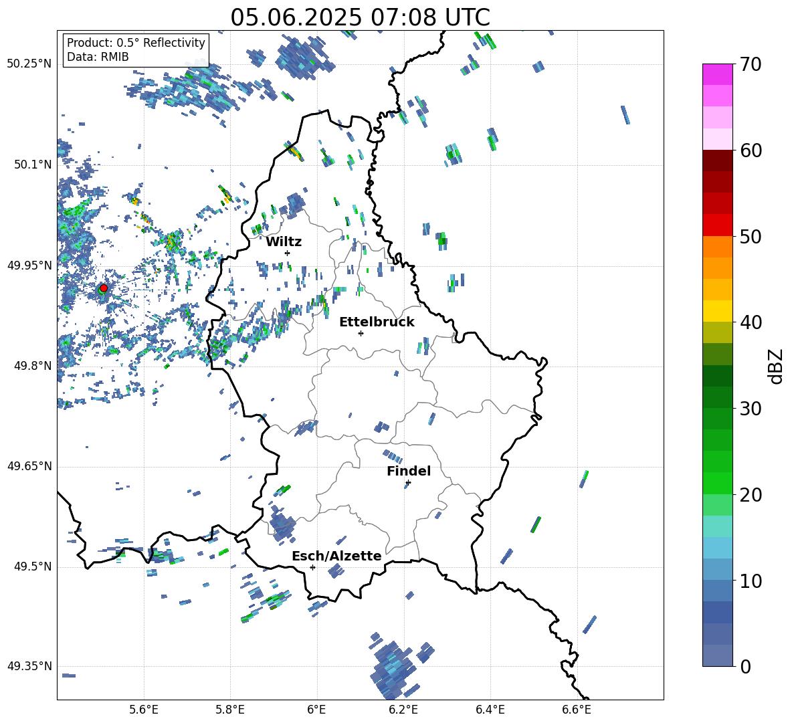Click the magenta top colorbar segment
This screenshot has width=792, height=723.
(718, 75)
